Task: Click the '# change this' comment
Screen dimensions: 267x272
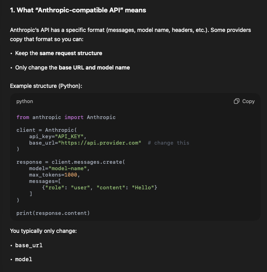Action: click(168, 143)
